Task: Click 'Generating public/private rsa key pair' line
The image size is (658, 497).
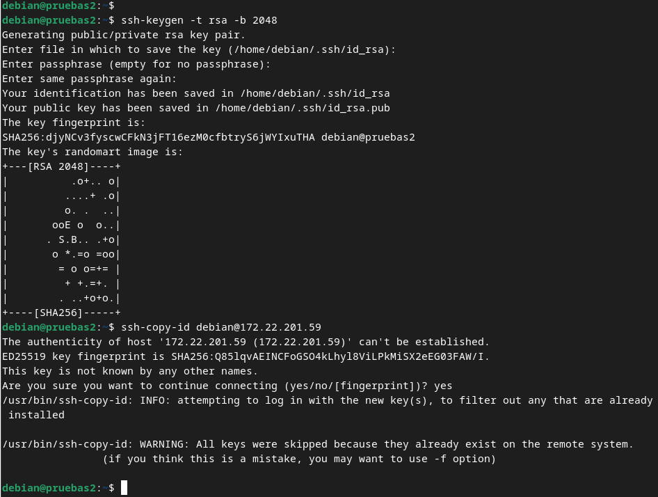Action: (x=124, y=35)
